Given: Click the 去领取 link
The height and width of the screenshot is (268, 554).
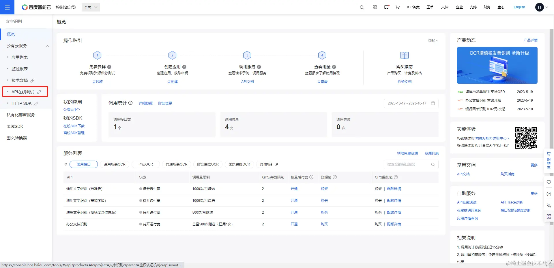Looking at the screenshot, I should coord(98,82).
